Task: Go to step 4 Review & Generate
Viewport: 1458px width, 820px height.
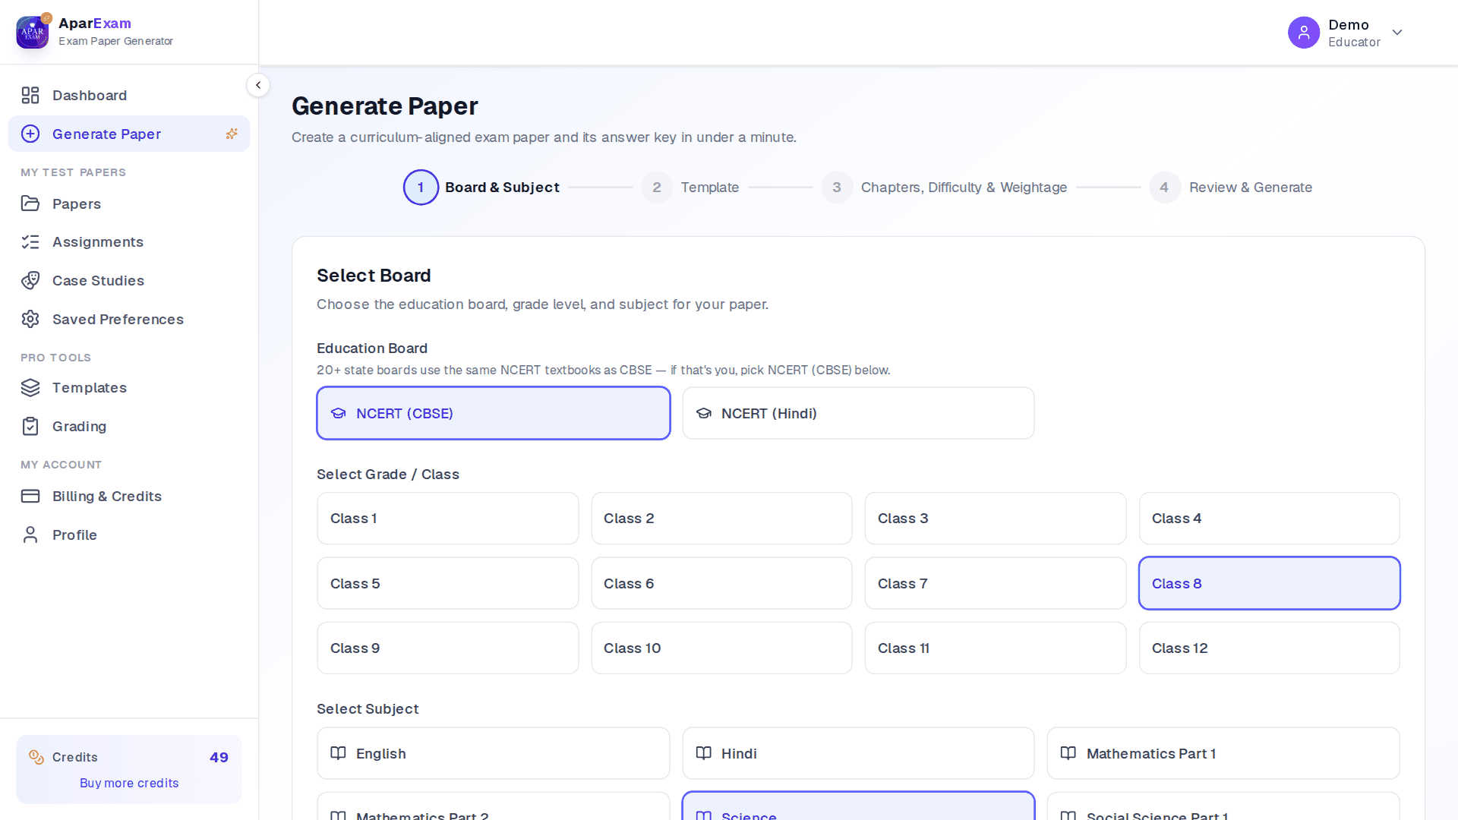Action: tap(1230, 188)
